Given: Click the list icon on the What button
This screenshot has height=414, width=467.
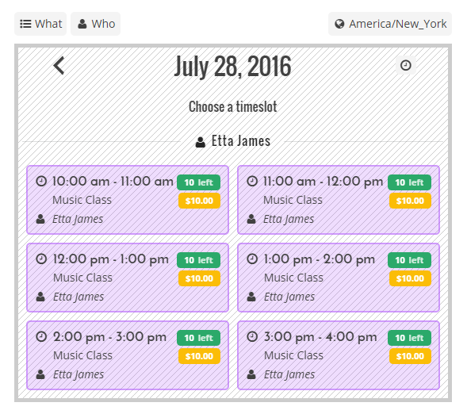Looking at the screenshot, I should [x=25, y=24].
